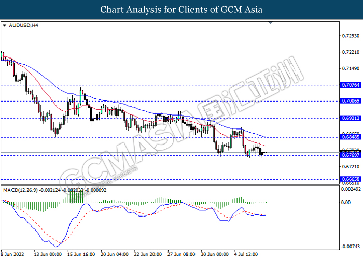Select the 0.66658 price level label

click(x=351, y=179)
